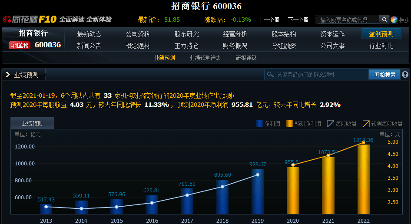This screenshot has height=224, width=411.
Task: Open the 股东研究 menu item
Action: pyautogui.click(x=186, y=34)
